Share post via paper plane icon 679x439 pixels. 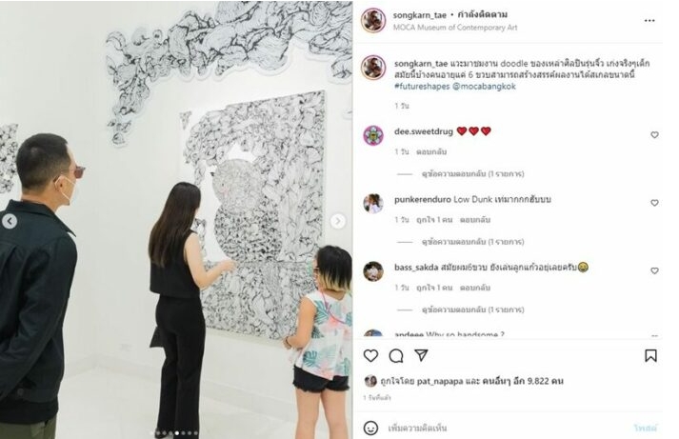click(x=421, y=355)
